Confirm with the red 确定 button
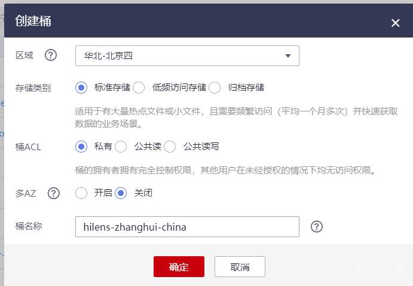This screenshot has width=413, height=286. (x=179, y=267)
